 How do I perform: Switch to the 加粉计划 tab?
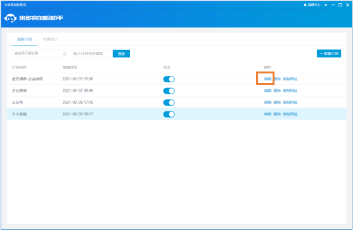[x=25, y=39]
